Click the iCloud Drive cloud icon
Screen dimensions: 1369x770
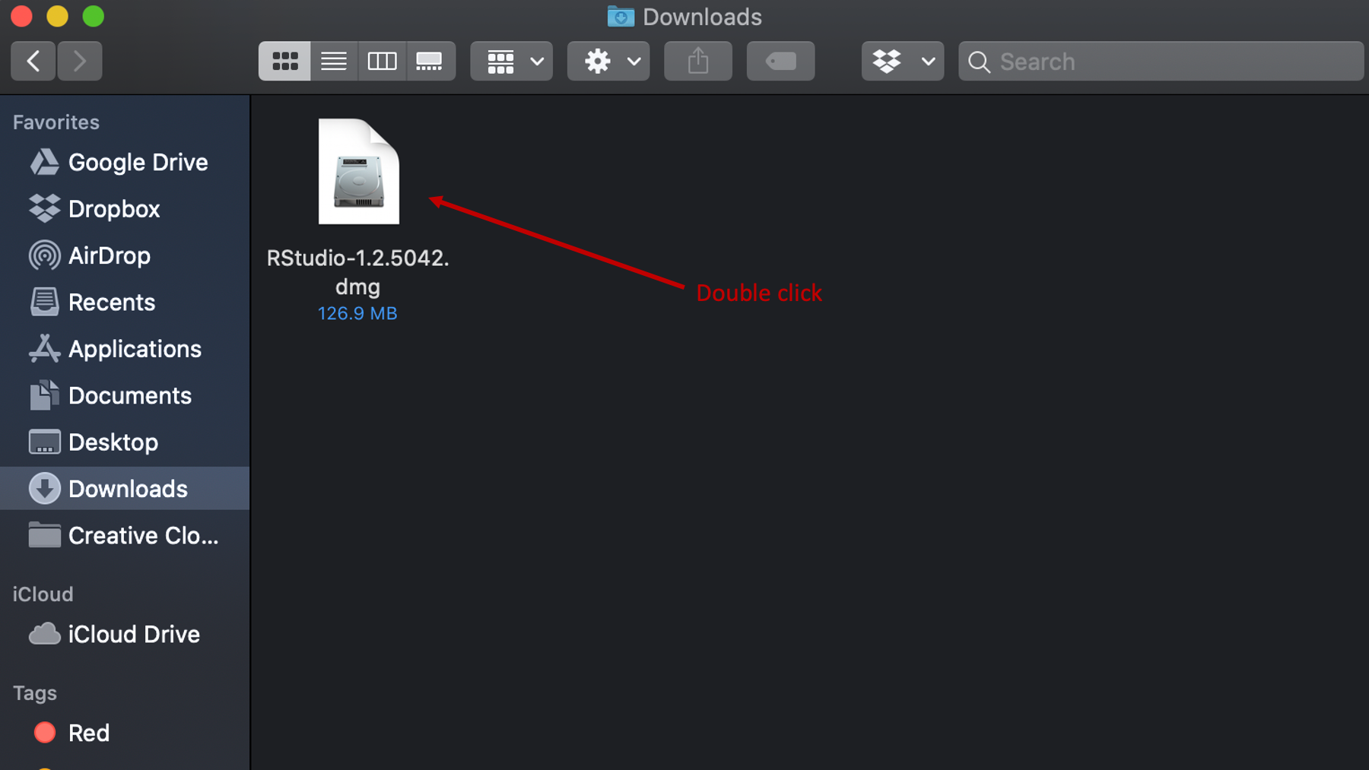44,634
